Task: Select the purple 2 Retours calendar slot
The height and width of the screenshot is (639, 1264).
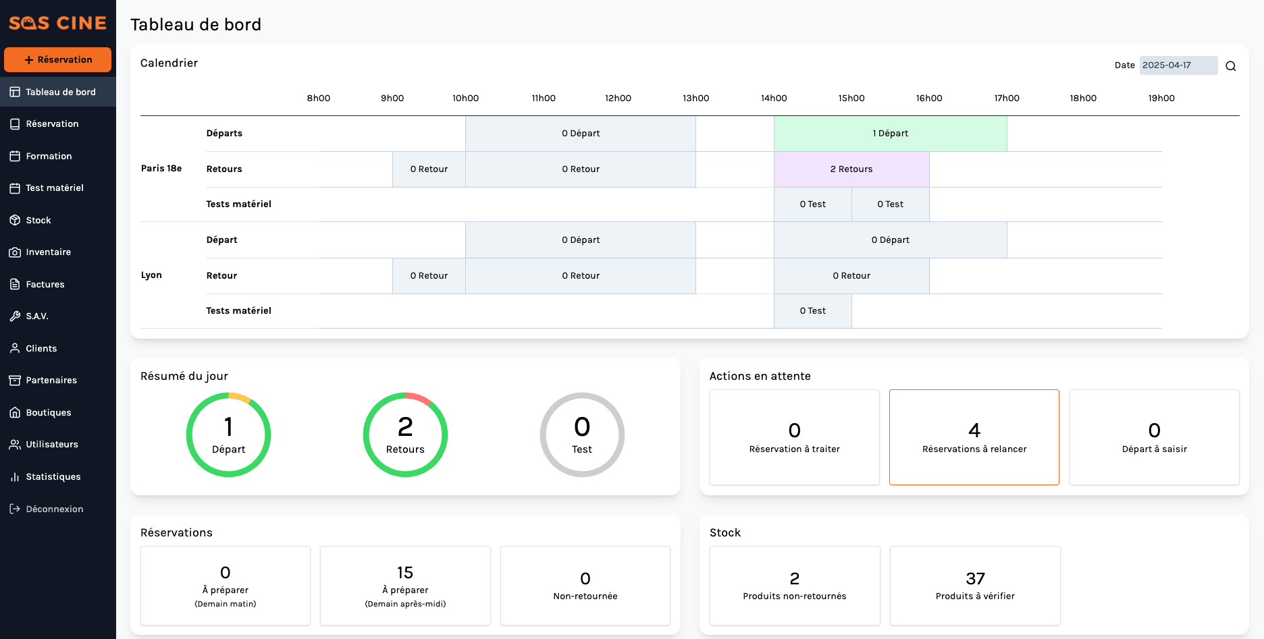Action: [x=851, y=169]
